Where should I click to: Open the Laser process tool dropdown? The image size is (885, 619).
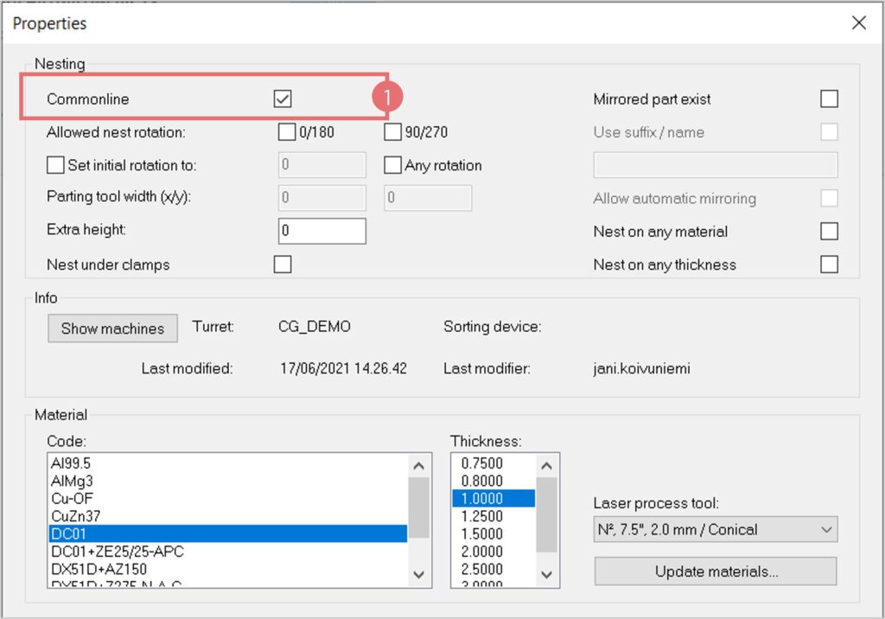click(x=716, y=529)
